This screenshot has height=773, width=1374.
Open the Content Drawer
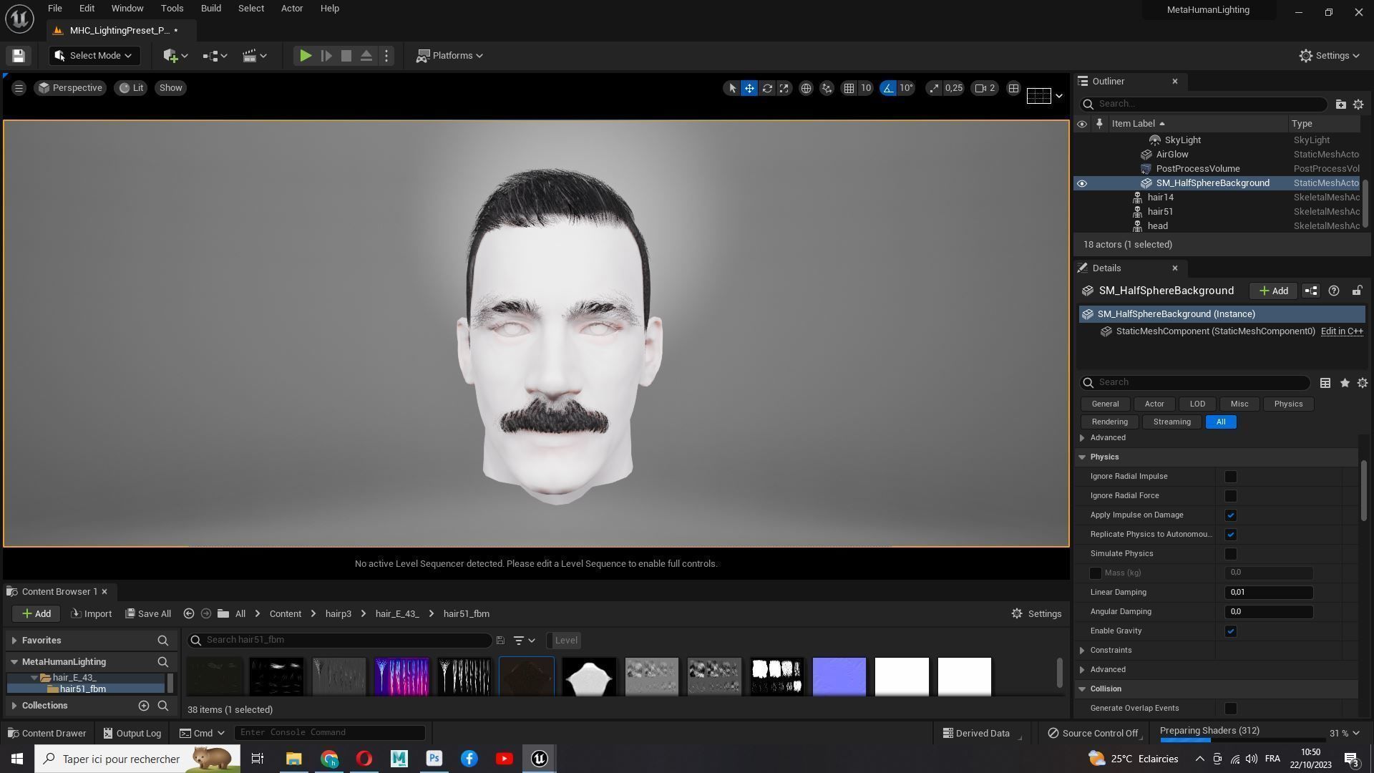click(x=47, y=734)
